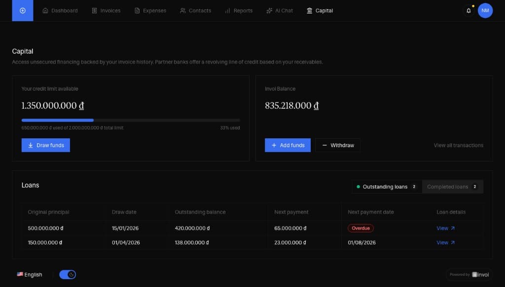Click the 01/04/2026 draw date cell
505x287 pixels.
point(126,243)
